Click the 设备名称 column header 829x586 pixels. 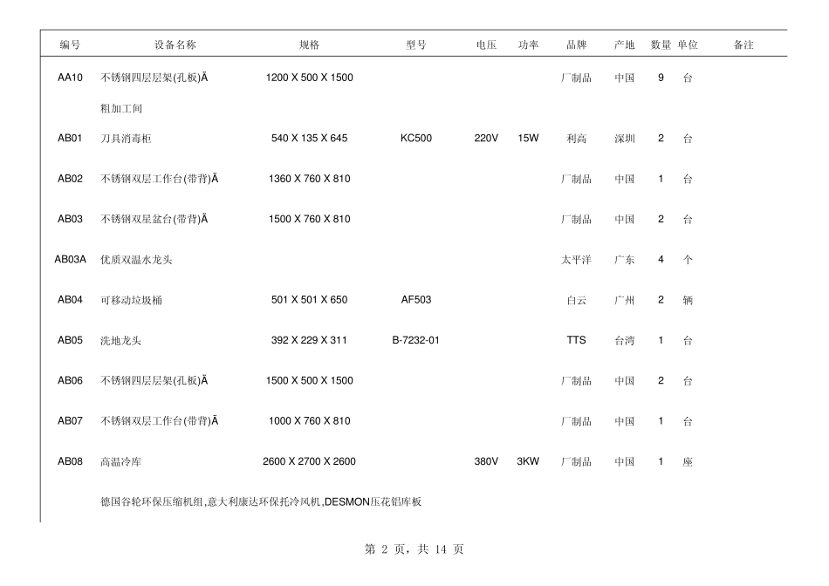click(175, 45)
